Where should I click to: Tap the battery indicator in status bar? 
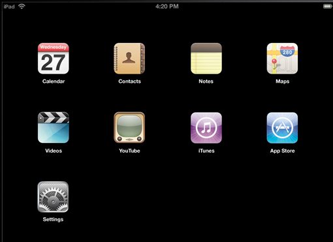click(327, 7)
